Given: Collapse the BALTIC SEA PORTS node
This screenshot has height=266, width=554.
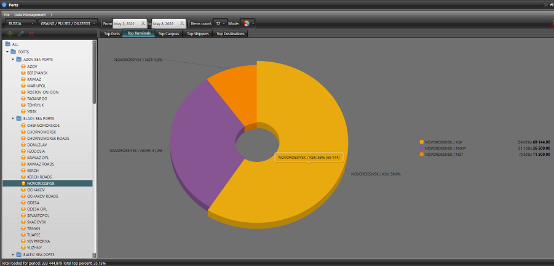Looking at the screenshot, I should point(13,254).
